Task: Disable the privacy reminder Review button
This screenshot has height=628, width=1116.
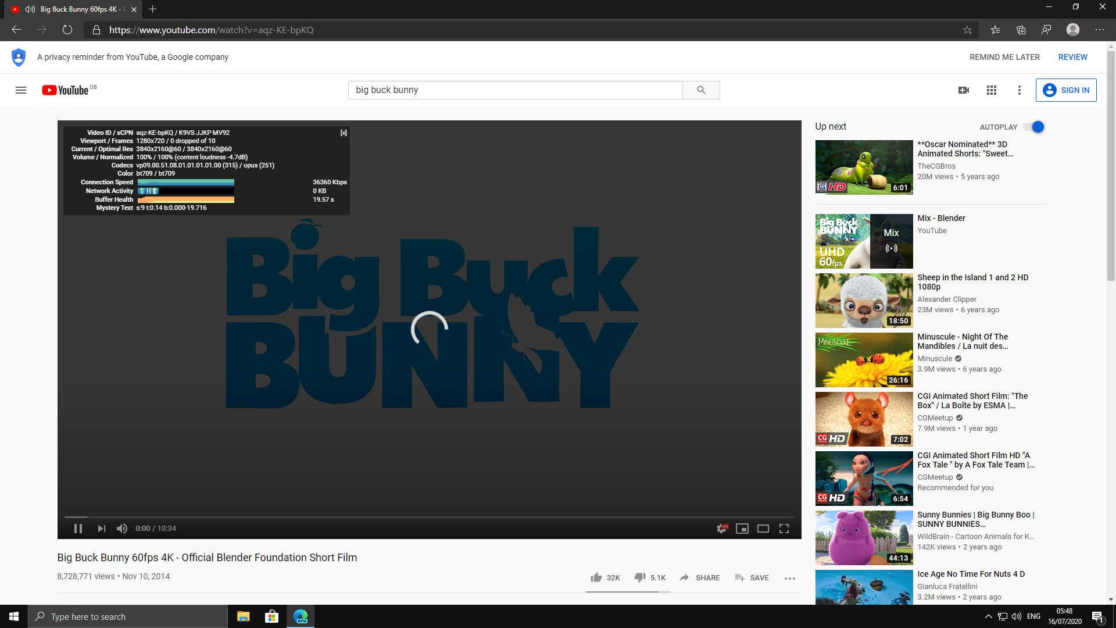Action: point(1073,57)
